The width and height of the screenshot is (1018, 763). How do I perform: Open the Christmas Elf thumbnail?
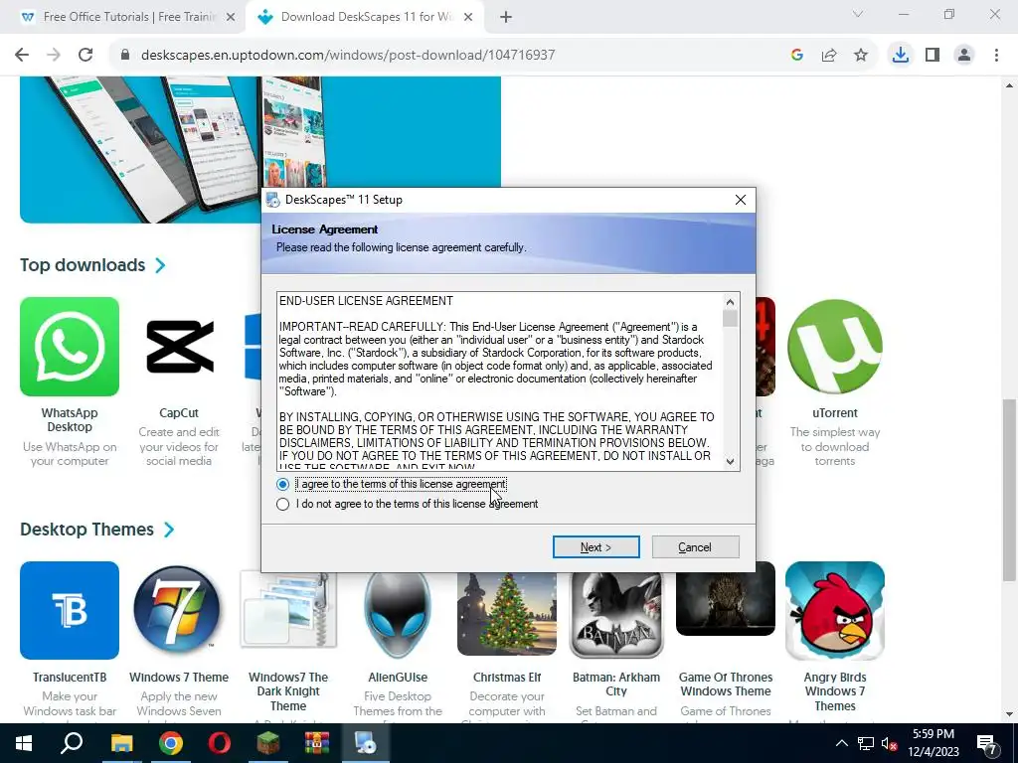click(507, 614)
